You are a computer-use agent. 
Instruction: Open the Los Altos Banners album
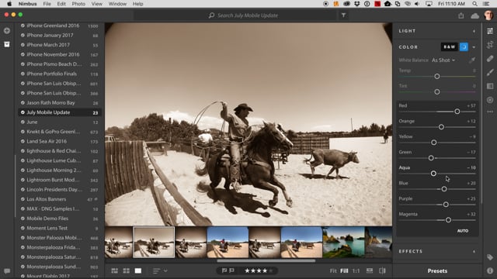coord(60,199)
